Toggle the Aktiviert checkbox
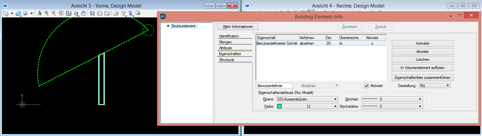This screenshot has width=482, height=136. click(366, 86)
